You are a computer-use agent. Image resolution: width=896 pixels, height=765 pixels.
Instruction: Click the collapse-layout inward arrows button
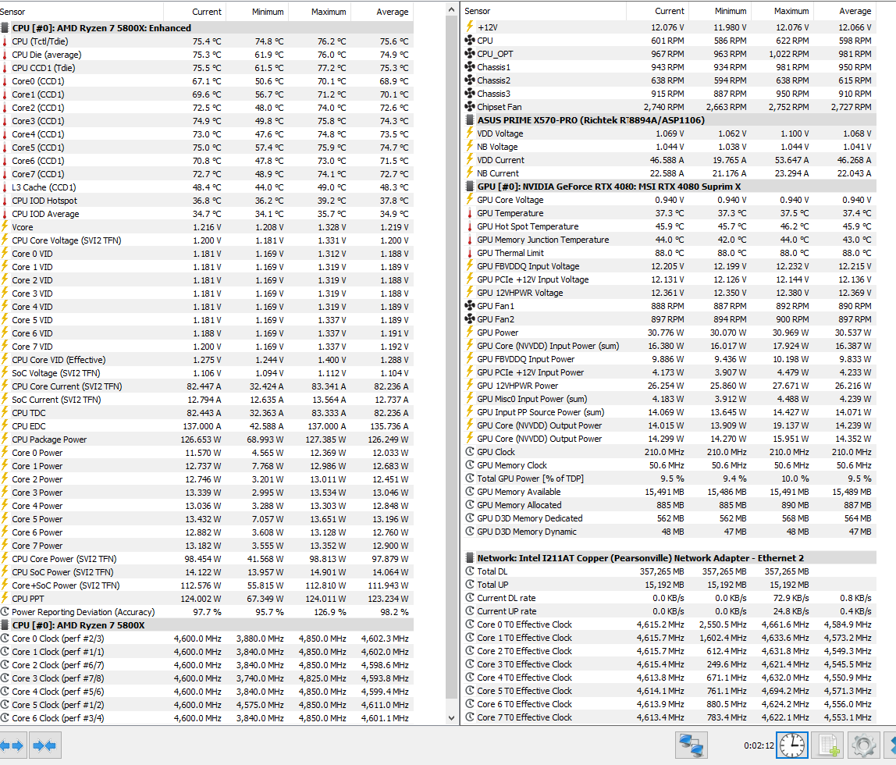coord(44,745)
